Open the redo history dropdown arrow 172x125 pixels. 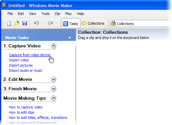[56, 23]
